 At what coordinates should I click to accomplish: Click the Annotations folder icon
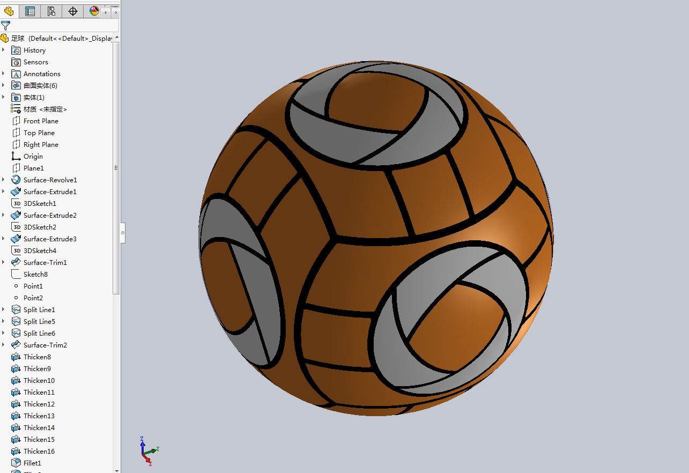[x=16, y=73]
